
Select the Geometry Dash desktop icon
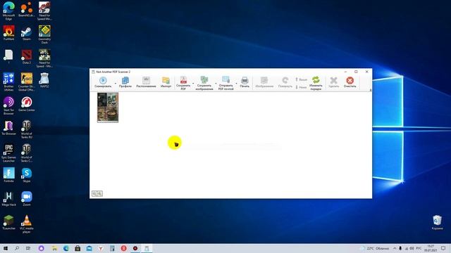tap(44, 34)
